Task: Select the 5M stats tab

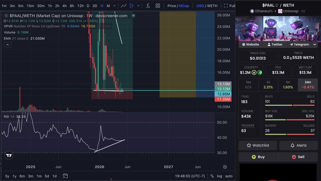Action: [249, 85]
